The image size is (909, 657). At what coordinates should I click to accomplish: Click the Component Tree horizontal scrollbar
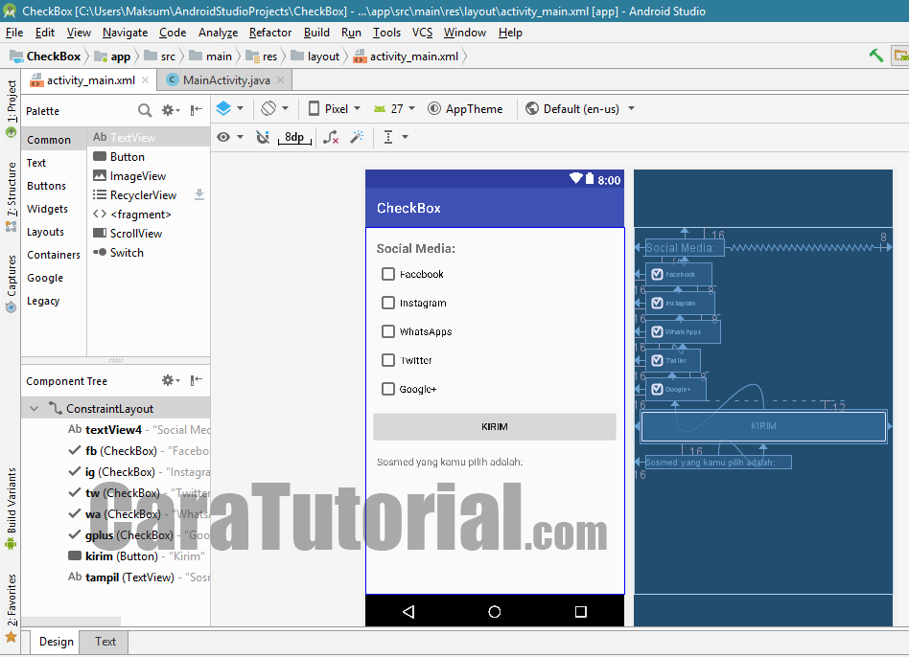71,622
